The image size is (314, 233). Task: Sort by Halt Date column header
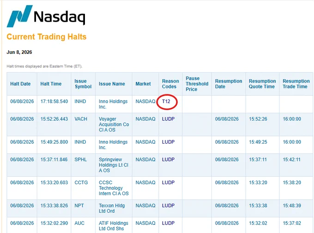20,84
